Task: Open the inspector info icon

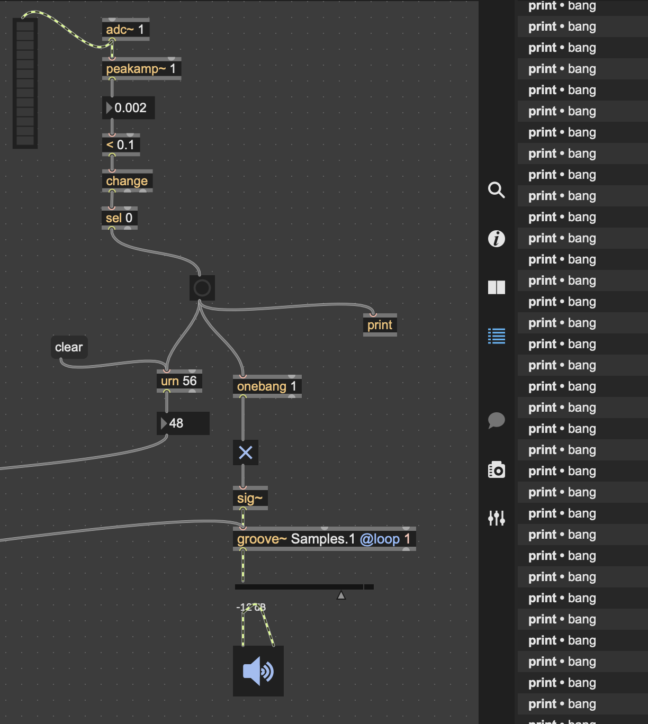Action: [496, 239]
